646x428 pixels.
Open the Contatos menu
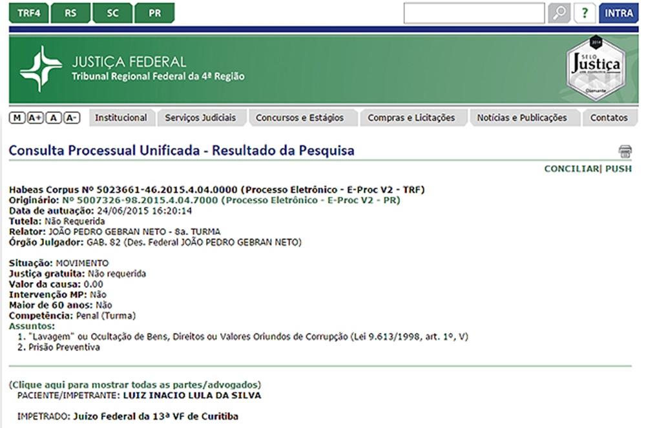[x=609, y=117]
